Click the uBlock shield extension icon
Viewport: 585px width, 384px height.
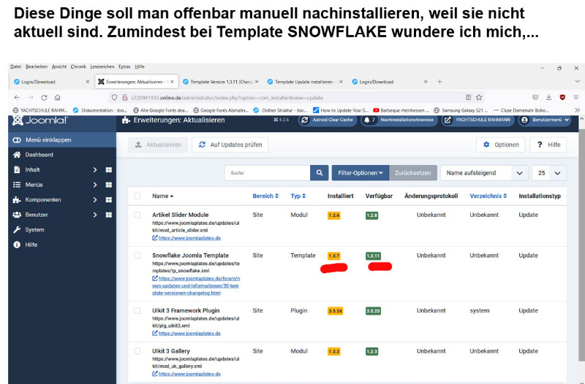point(562,97)
